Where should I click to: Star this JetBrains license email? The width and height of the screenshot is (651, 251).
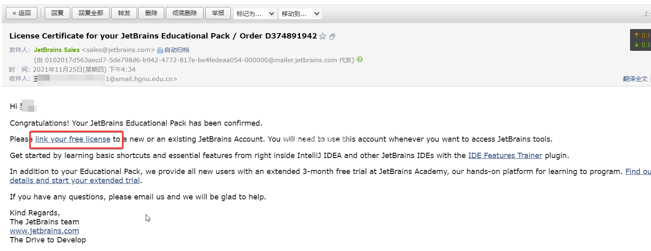click(x=323, y=36)
